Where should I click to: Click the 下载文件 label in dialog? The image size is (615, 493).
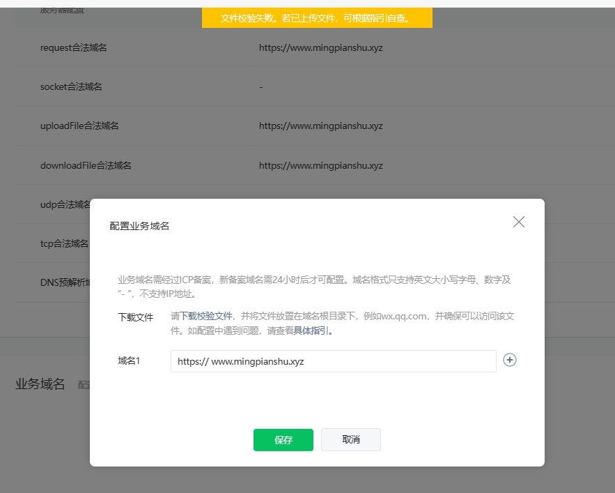coord(136,317)
